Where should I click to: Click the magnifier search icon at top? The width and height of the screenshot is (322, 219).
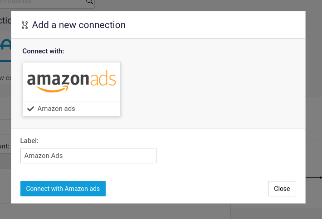click(x=89, y=2)
